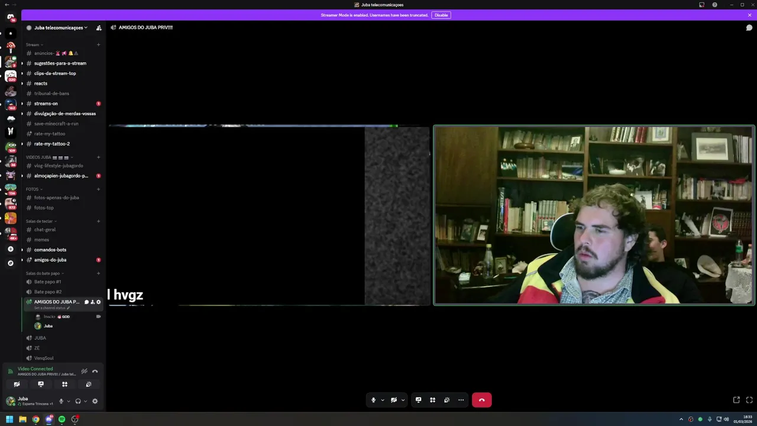Toggle noise suppression icon in Video Connected panel
The image size is (757, 426).
point(84,372)
